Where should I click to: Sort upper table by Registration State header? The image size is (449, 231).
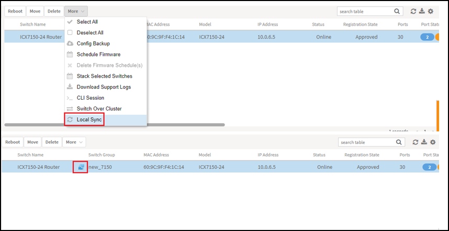click(x=360, y=25)
